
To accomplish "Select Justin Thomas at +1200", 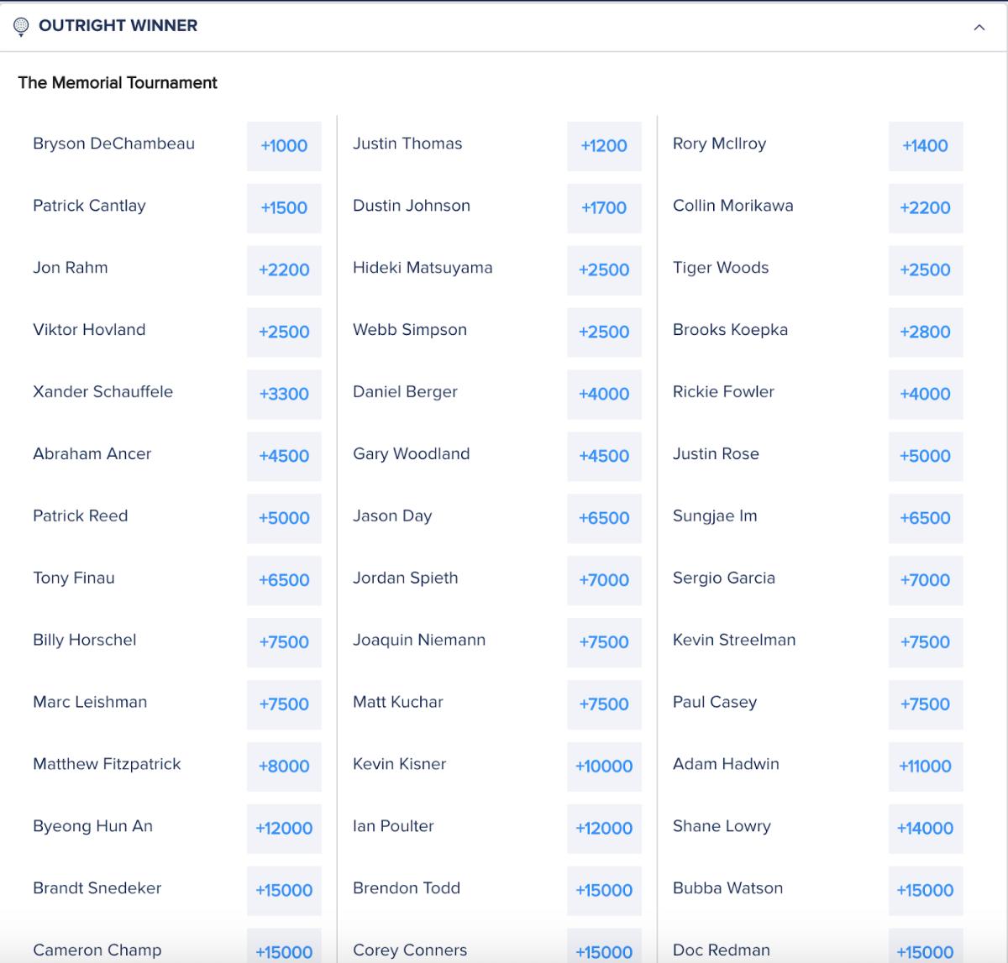I will [x=604, y=146].
